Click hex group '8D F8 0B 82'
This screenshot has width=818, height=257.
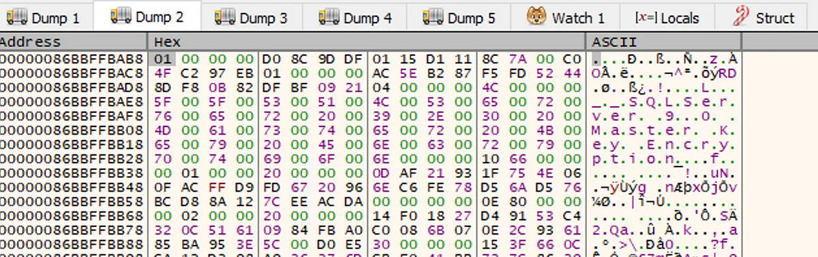(204, 87)
